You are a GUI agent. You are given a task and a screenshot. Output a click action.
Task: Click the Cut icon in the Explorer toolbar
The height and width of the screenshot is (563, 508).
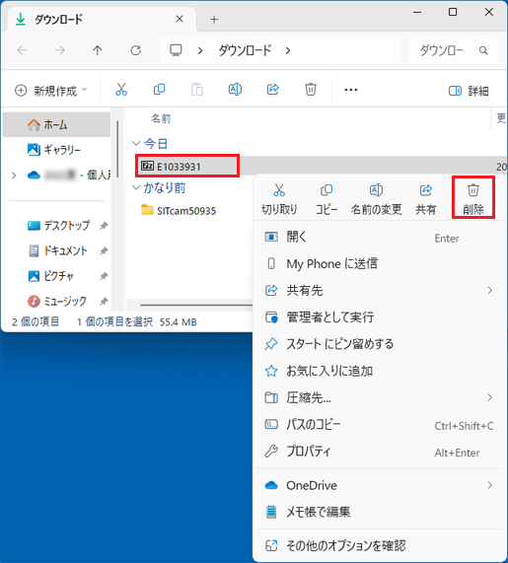pos(121,90)
